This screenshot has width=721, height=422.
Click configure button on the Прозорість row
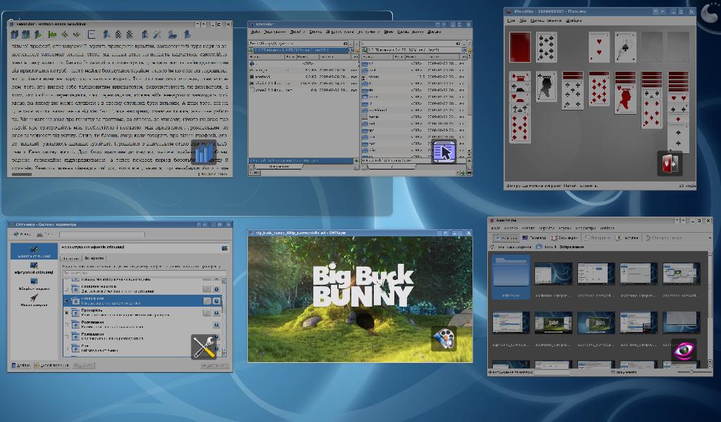point(208,313)
